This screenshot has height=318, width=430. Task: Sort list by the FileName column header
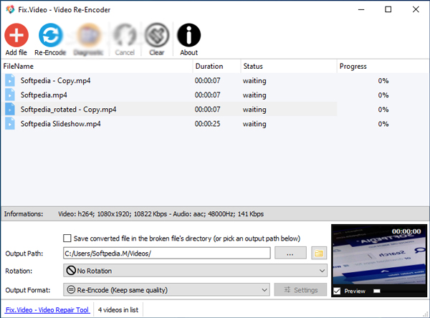pyautogui.click(x=97, y=66)
